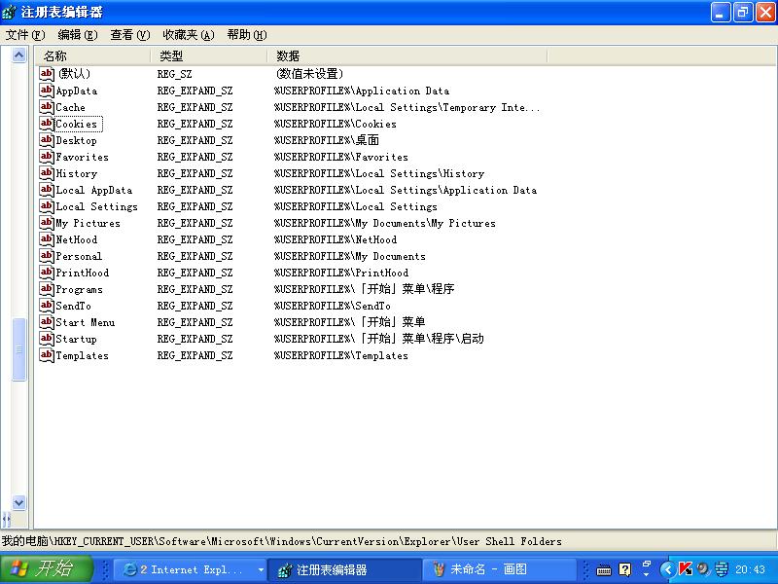Click the Desktop string value icon
Viewport: 778px width, 584px height.
tap(47, 140)
